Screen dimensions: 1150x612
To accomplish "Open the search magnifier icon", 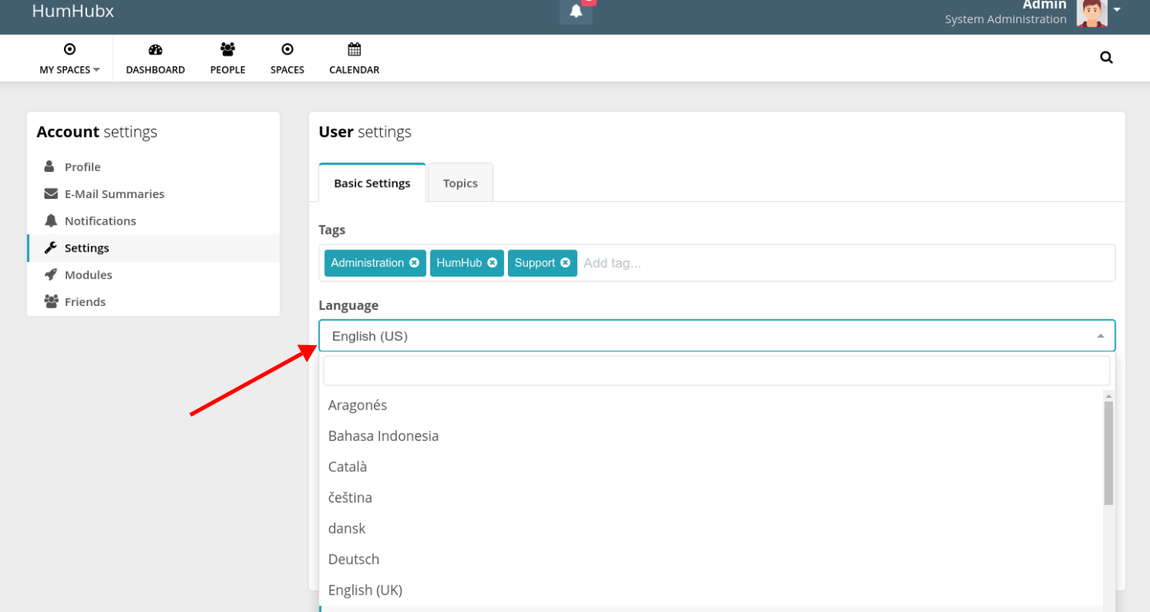I will [1106, 57].
